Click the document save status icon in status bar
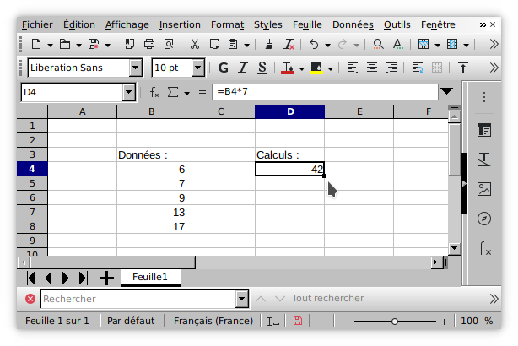The height and width of the screenshot is (346, 518). tap(298, 322)
